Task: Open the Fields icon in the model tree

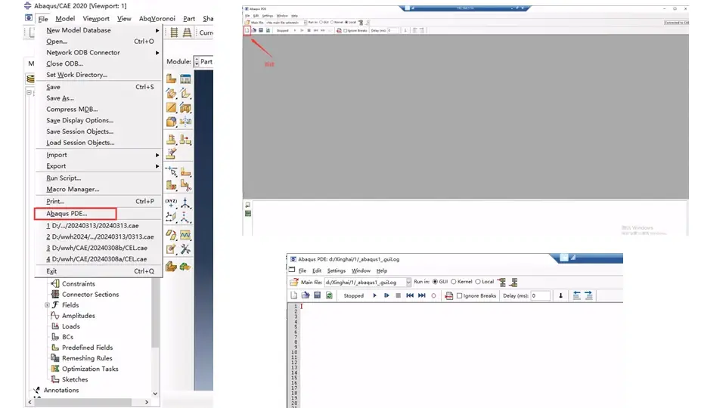Action: point(55,304)
